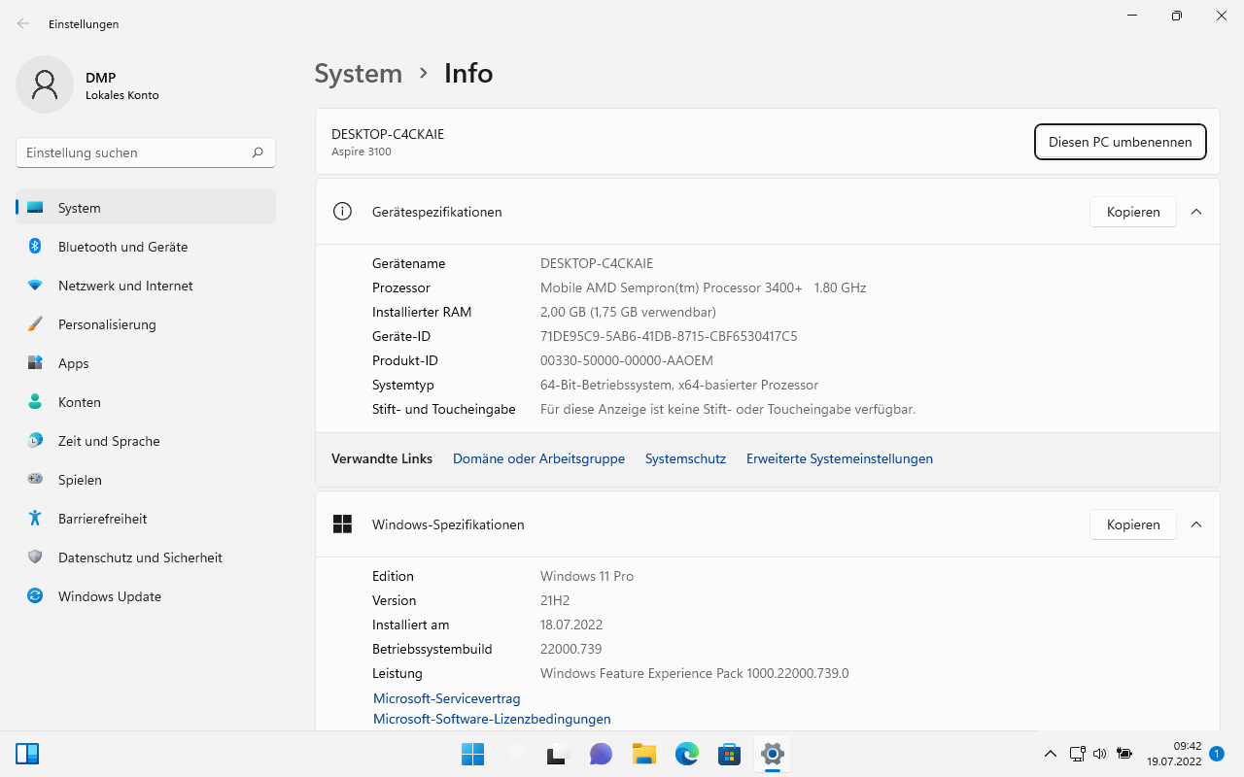Copy the Gerätespezifikationen with Kopieren button
This screenshot has width=1244, height=777.
coord(1132,212)
